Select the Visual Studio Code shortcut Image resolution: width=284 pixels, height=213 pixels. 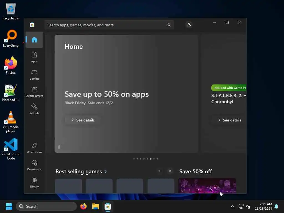tap(11, 149)
